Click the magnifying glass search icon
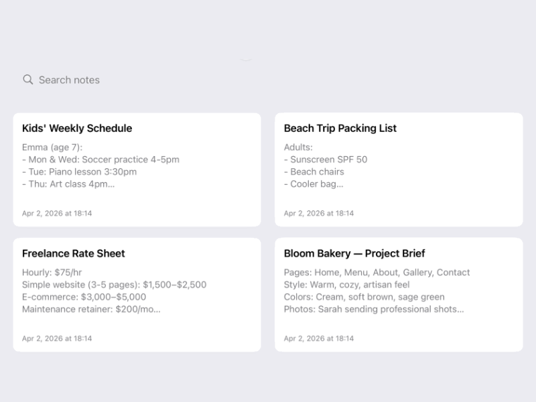The height and width of the screenshot is (402, 536). 27,80
